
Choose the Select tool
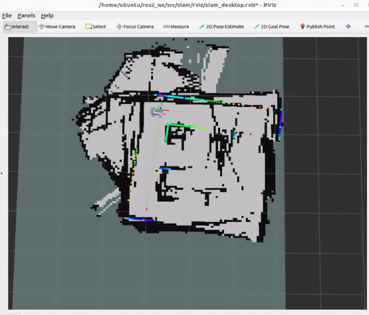pos(96,27)
